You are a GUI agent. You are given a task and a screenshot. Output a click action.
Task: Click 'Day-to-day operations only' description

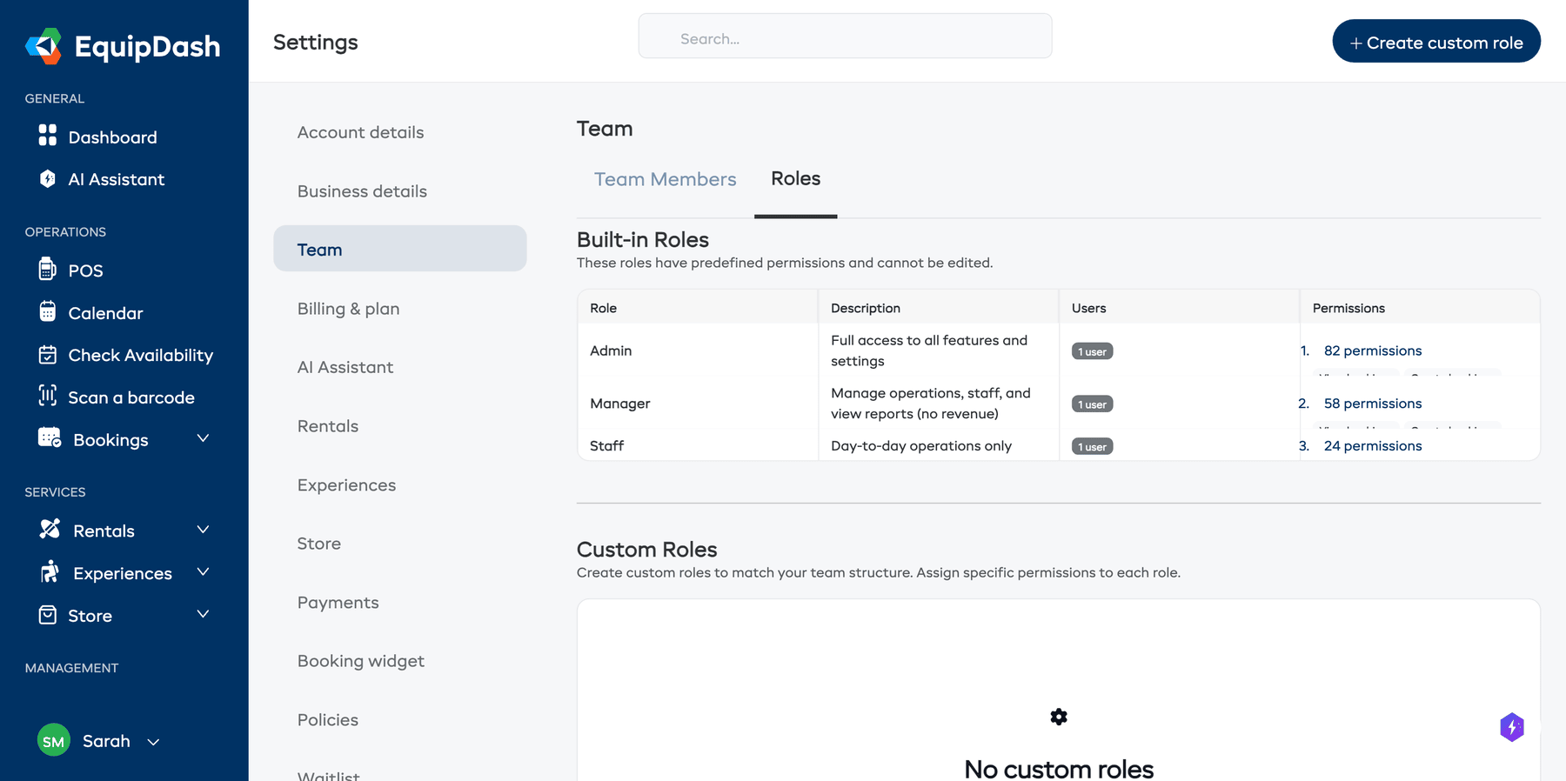pos(921,446)
